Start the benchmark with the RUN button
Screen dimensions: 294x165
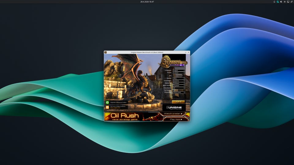[178, 102]
